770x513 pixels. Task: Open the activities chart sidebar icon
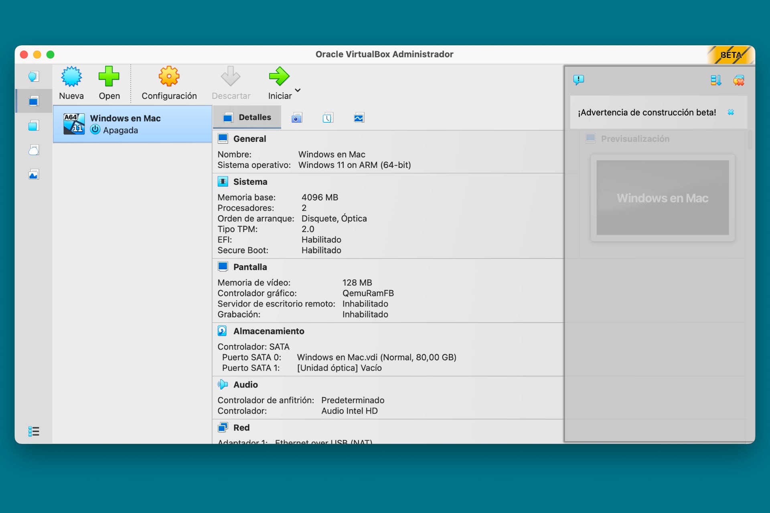point(34,175)
